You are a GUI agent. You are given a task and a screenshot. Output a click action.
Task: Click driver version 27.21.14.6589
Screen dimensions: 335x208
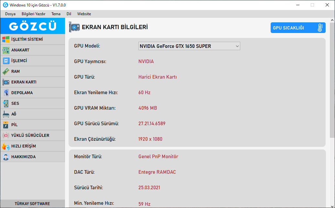point(152,124)
